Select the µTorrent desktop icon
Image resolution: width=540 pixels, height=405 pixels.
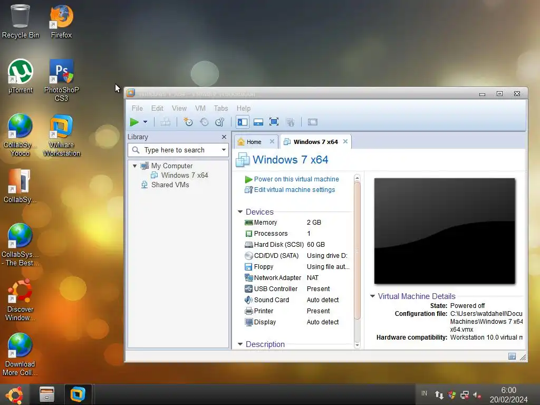(21, 76)
